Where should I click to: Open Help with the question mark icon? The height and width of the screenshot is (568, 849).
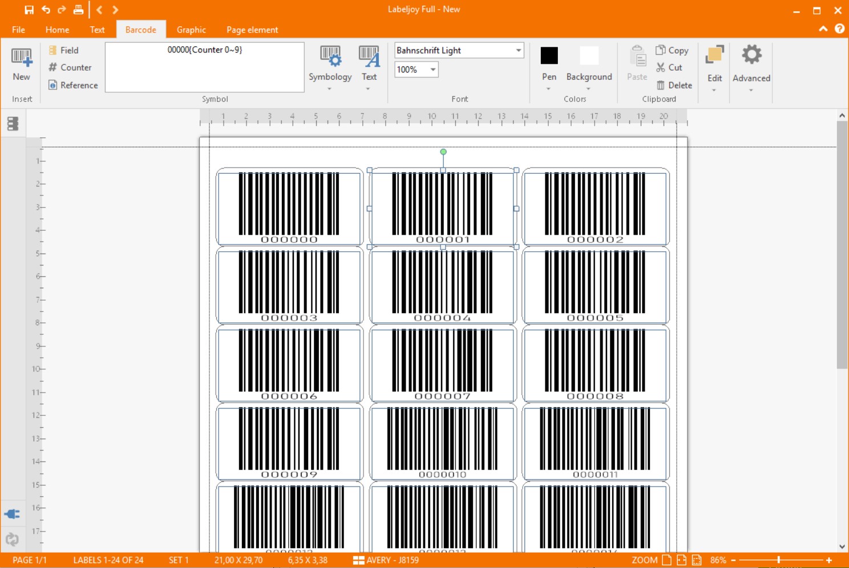click(x=839, y=28)
